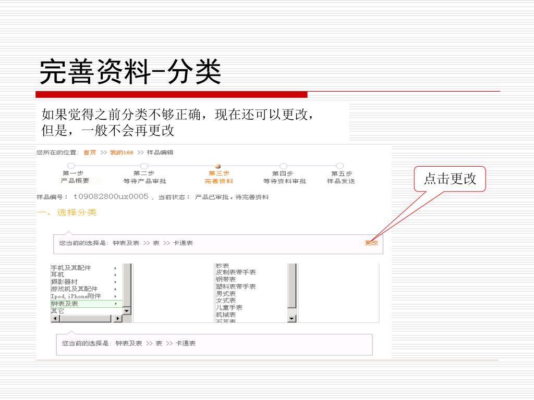Click left list horizontal scroll right arrow
This screenshot has width=534, height=400.
(118, 318)
